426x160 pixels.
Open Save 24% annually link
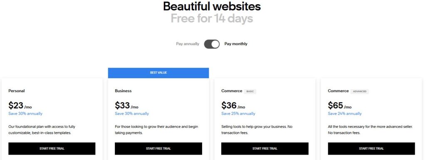[x=345, y=113]
